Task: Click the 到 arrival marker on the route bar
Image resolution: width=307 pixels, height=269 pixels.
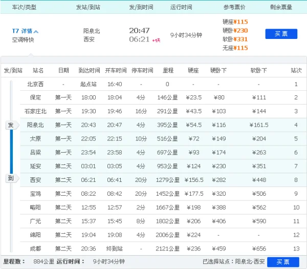Action: (12, 178)
